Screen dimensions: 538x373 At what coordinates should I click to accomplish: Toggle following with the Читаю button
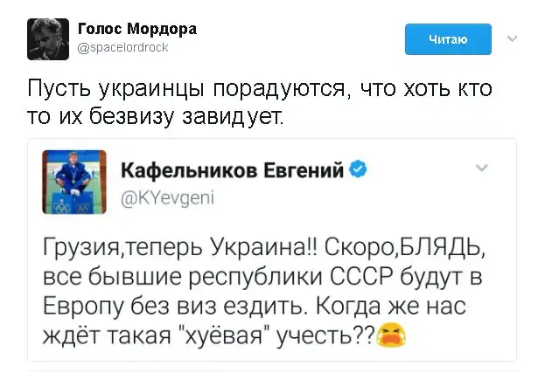coord(449,39)
